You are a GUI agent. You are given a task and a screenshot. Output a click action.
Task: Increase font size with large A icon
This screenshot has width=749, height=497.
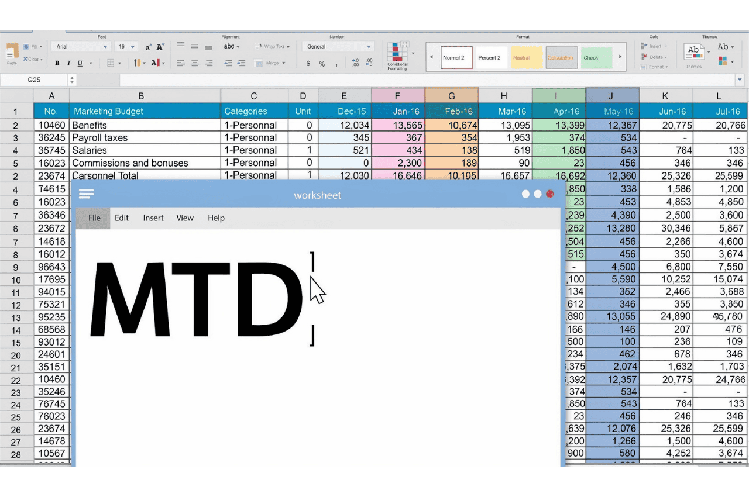tap(160, 47)
